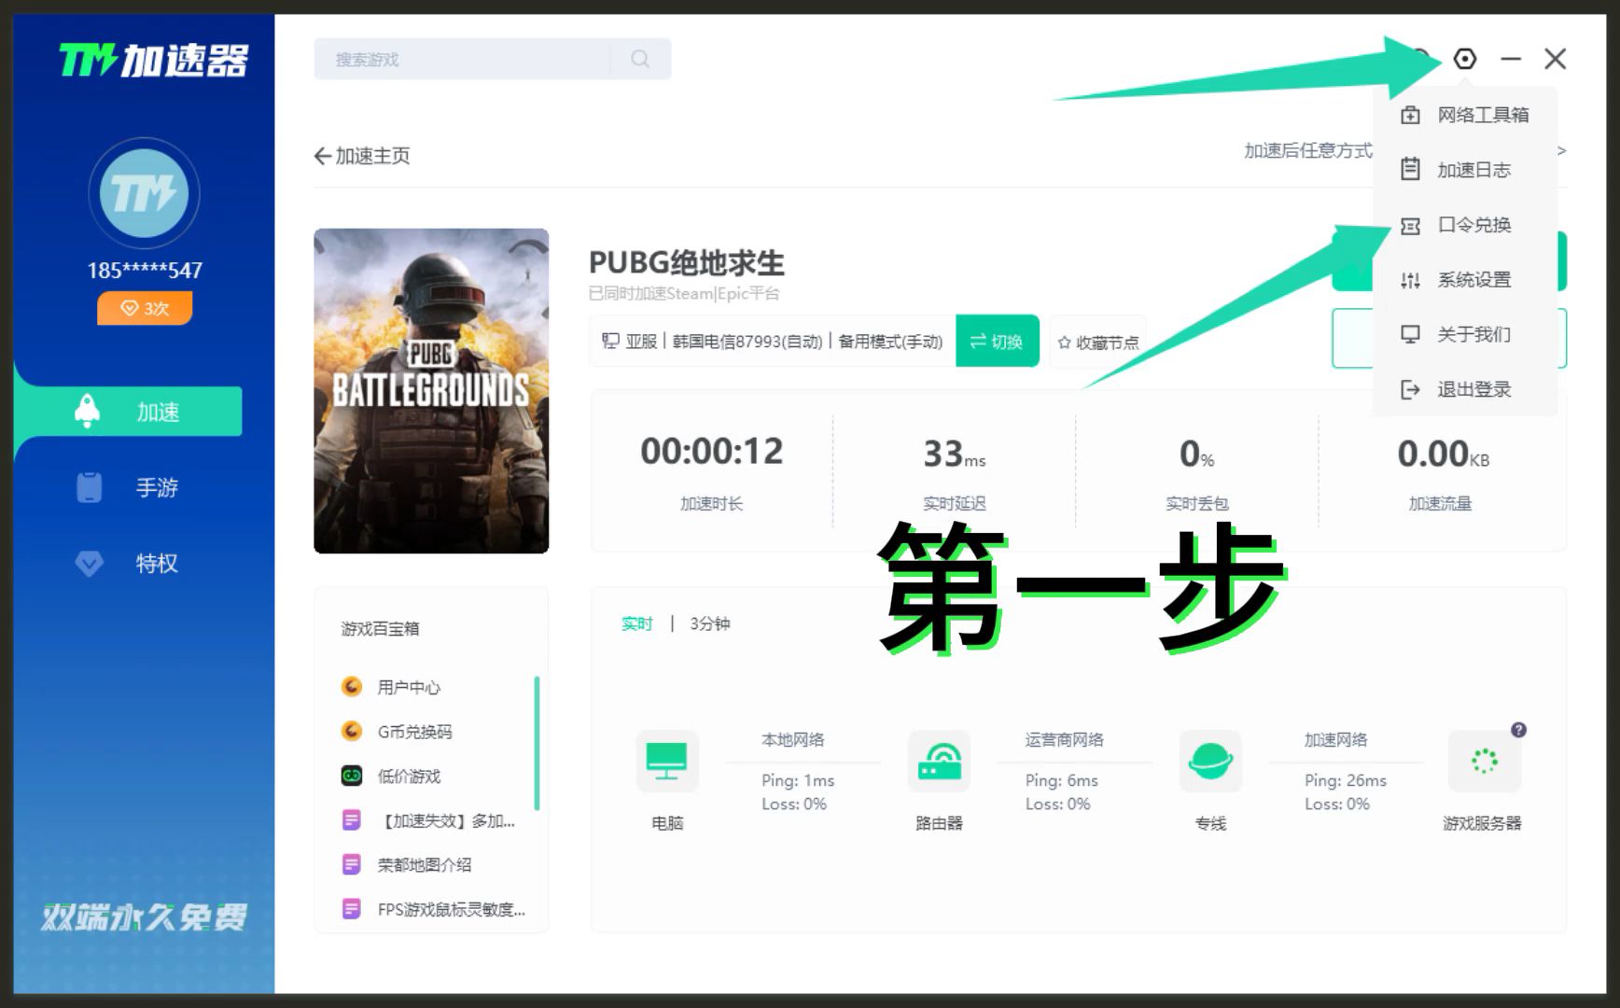Open the 低价游戏 link
Viewport: 1620px width, 1008px height.
[x=409, y=777]
